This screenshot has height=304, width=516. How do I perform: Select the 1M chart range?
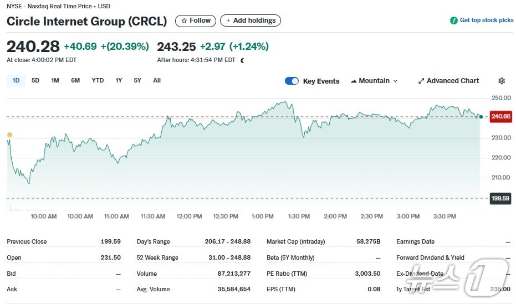(x=55, y=80)
